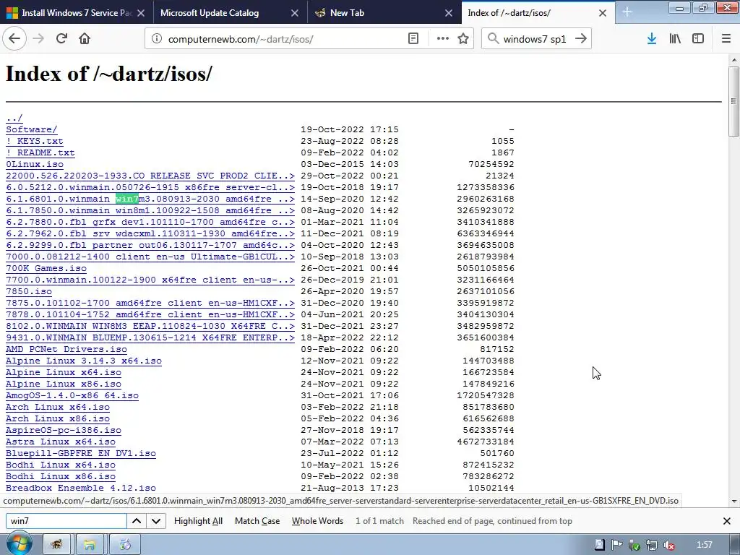Download 7850.iso
740x555 pixels.
click(29, 291)
